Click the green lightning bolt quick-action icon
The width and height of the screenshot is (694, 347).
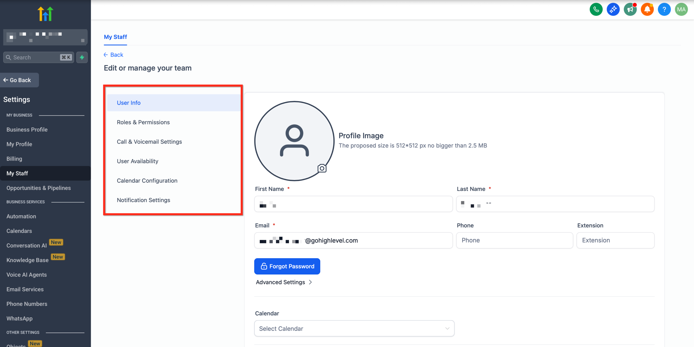(x=82, y=57)
